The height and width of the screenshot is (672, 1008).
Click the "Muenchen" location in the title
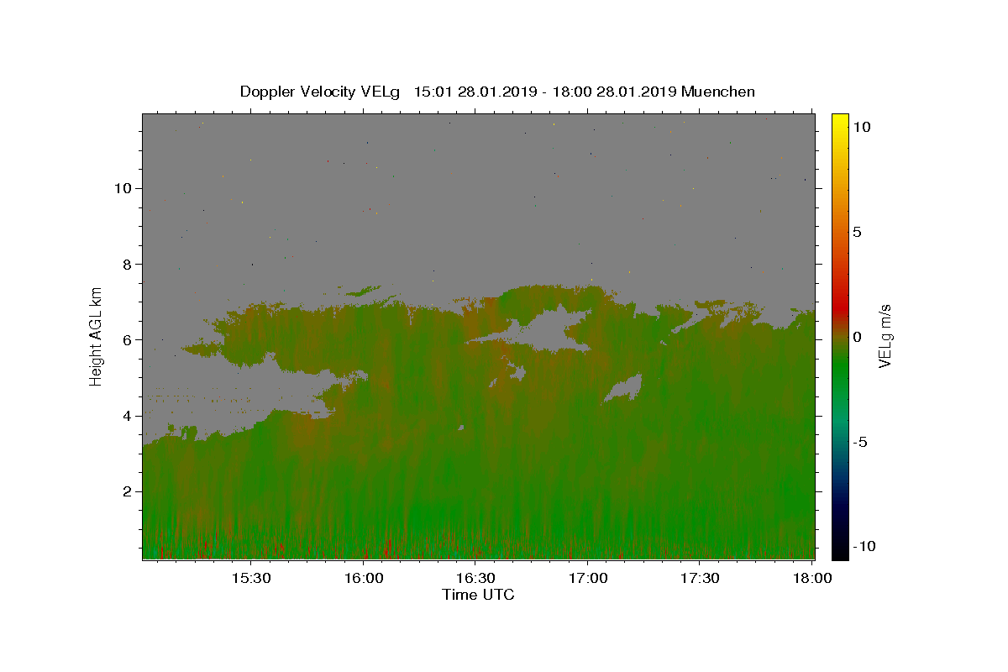coord(718,92)
